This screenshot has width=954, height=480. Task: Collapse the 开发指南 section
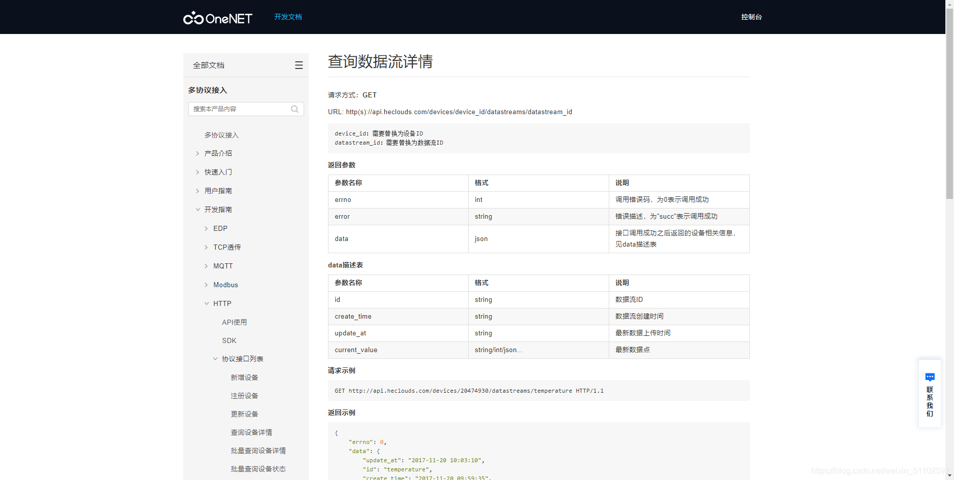(x=218, y=210)
